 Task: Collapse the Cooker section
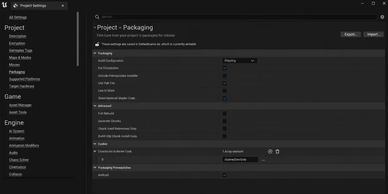[x=95, y=144]
